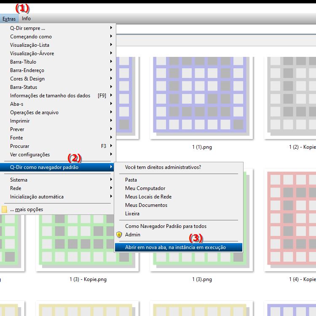Open the Começando como submenu

[58, 37]
